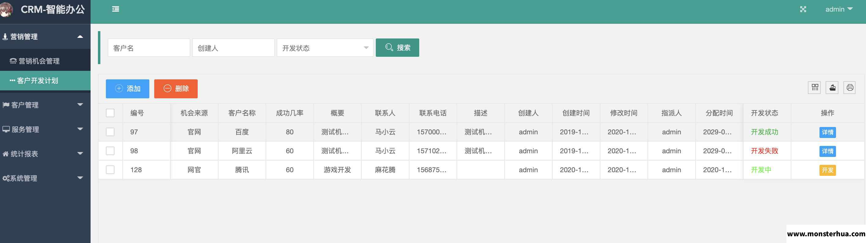This screenshot has height=243, width=866.
Task: Click the 阿里云 customer name cell
Action: click(x=242, y=151)
